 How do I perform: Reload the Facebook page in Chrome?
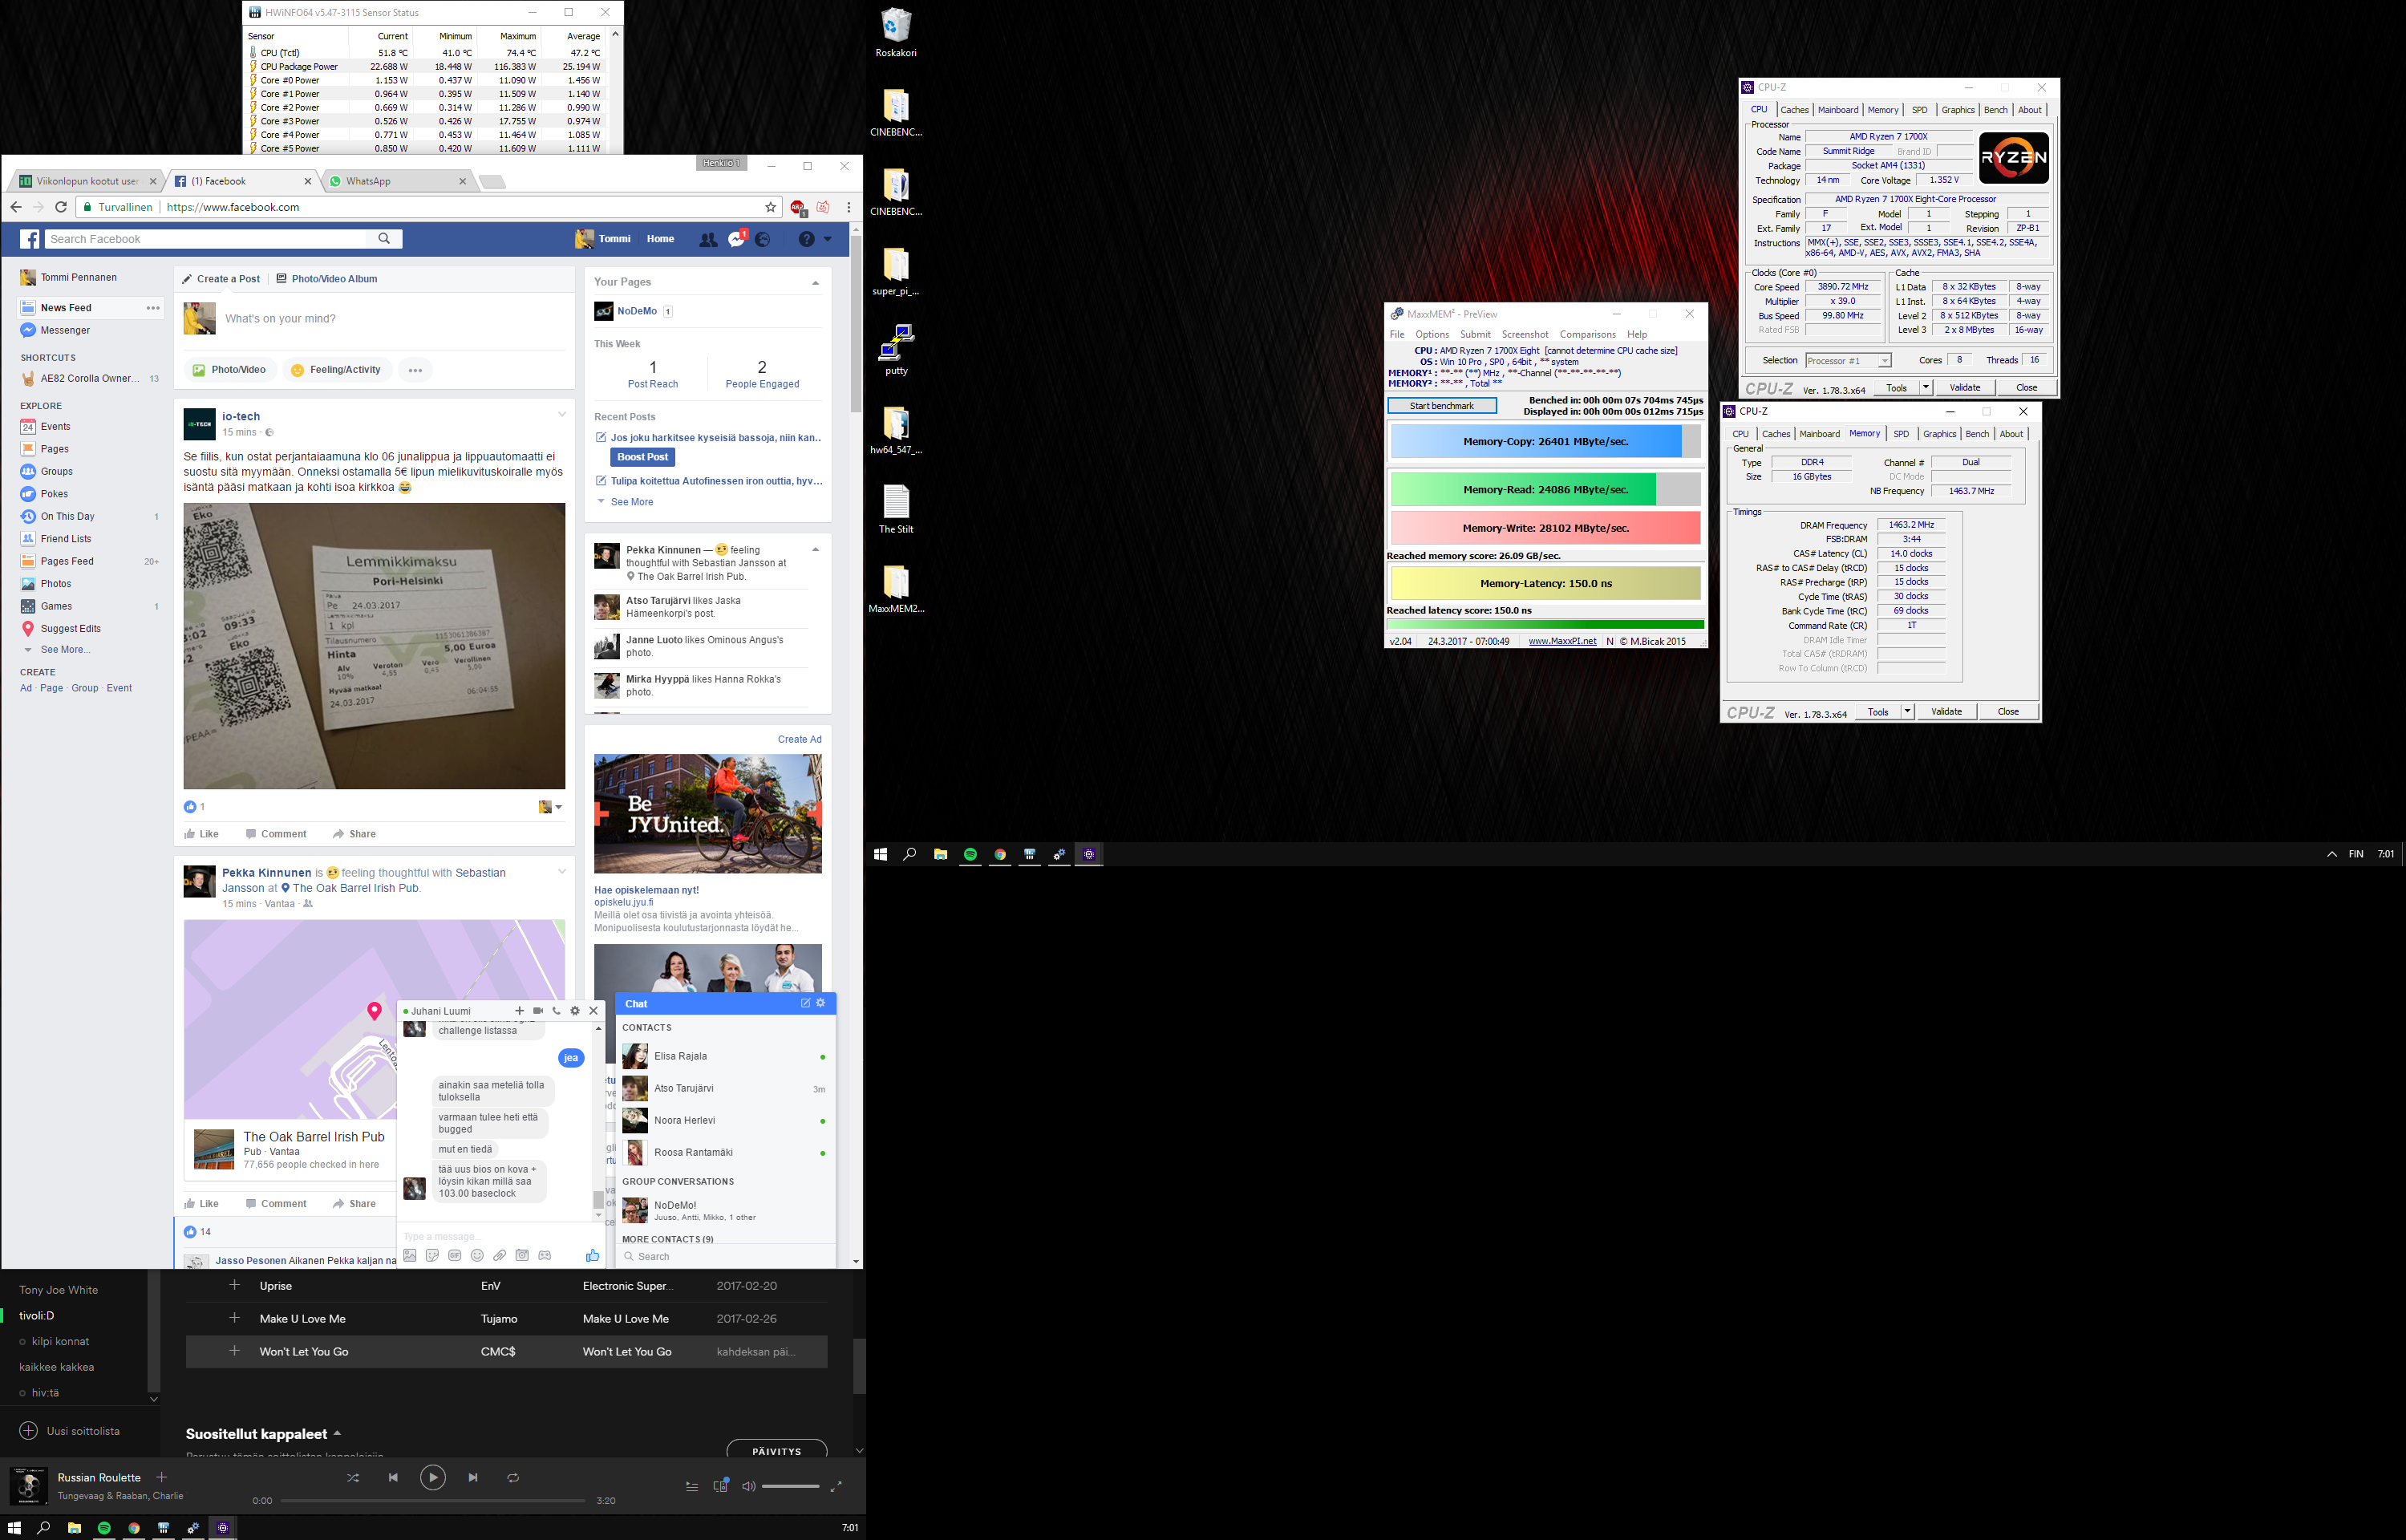click(61, 207)
